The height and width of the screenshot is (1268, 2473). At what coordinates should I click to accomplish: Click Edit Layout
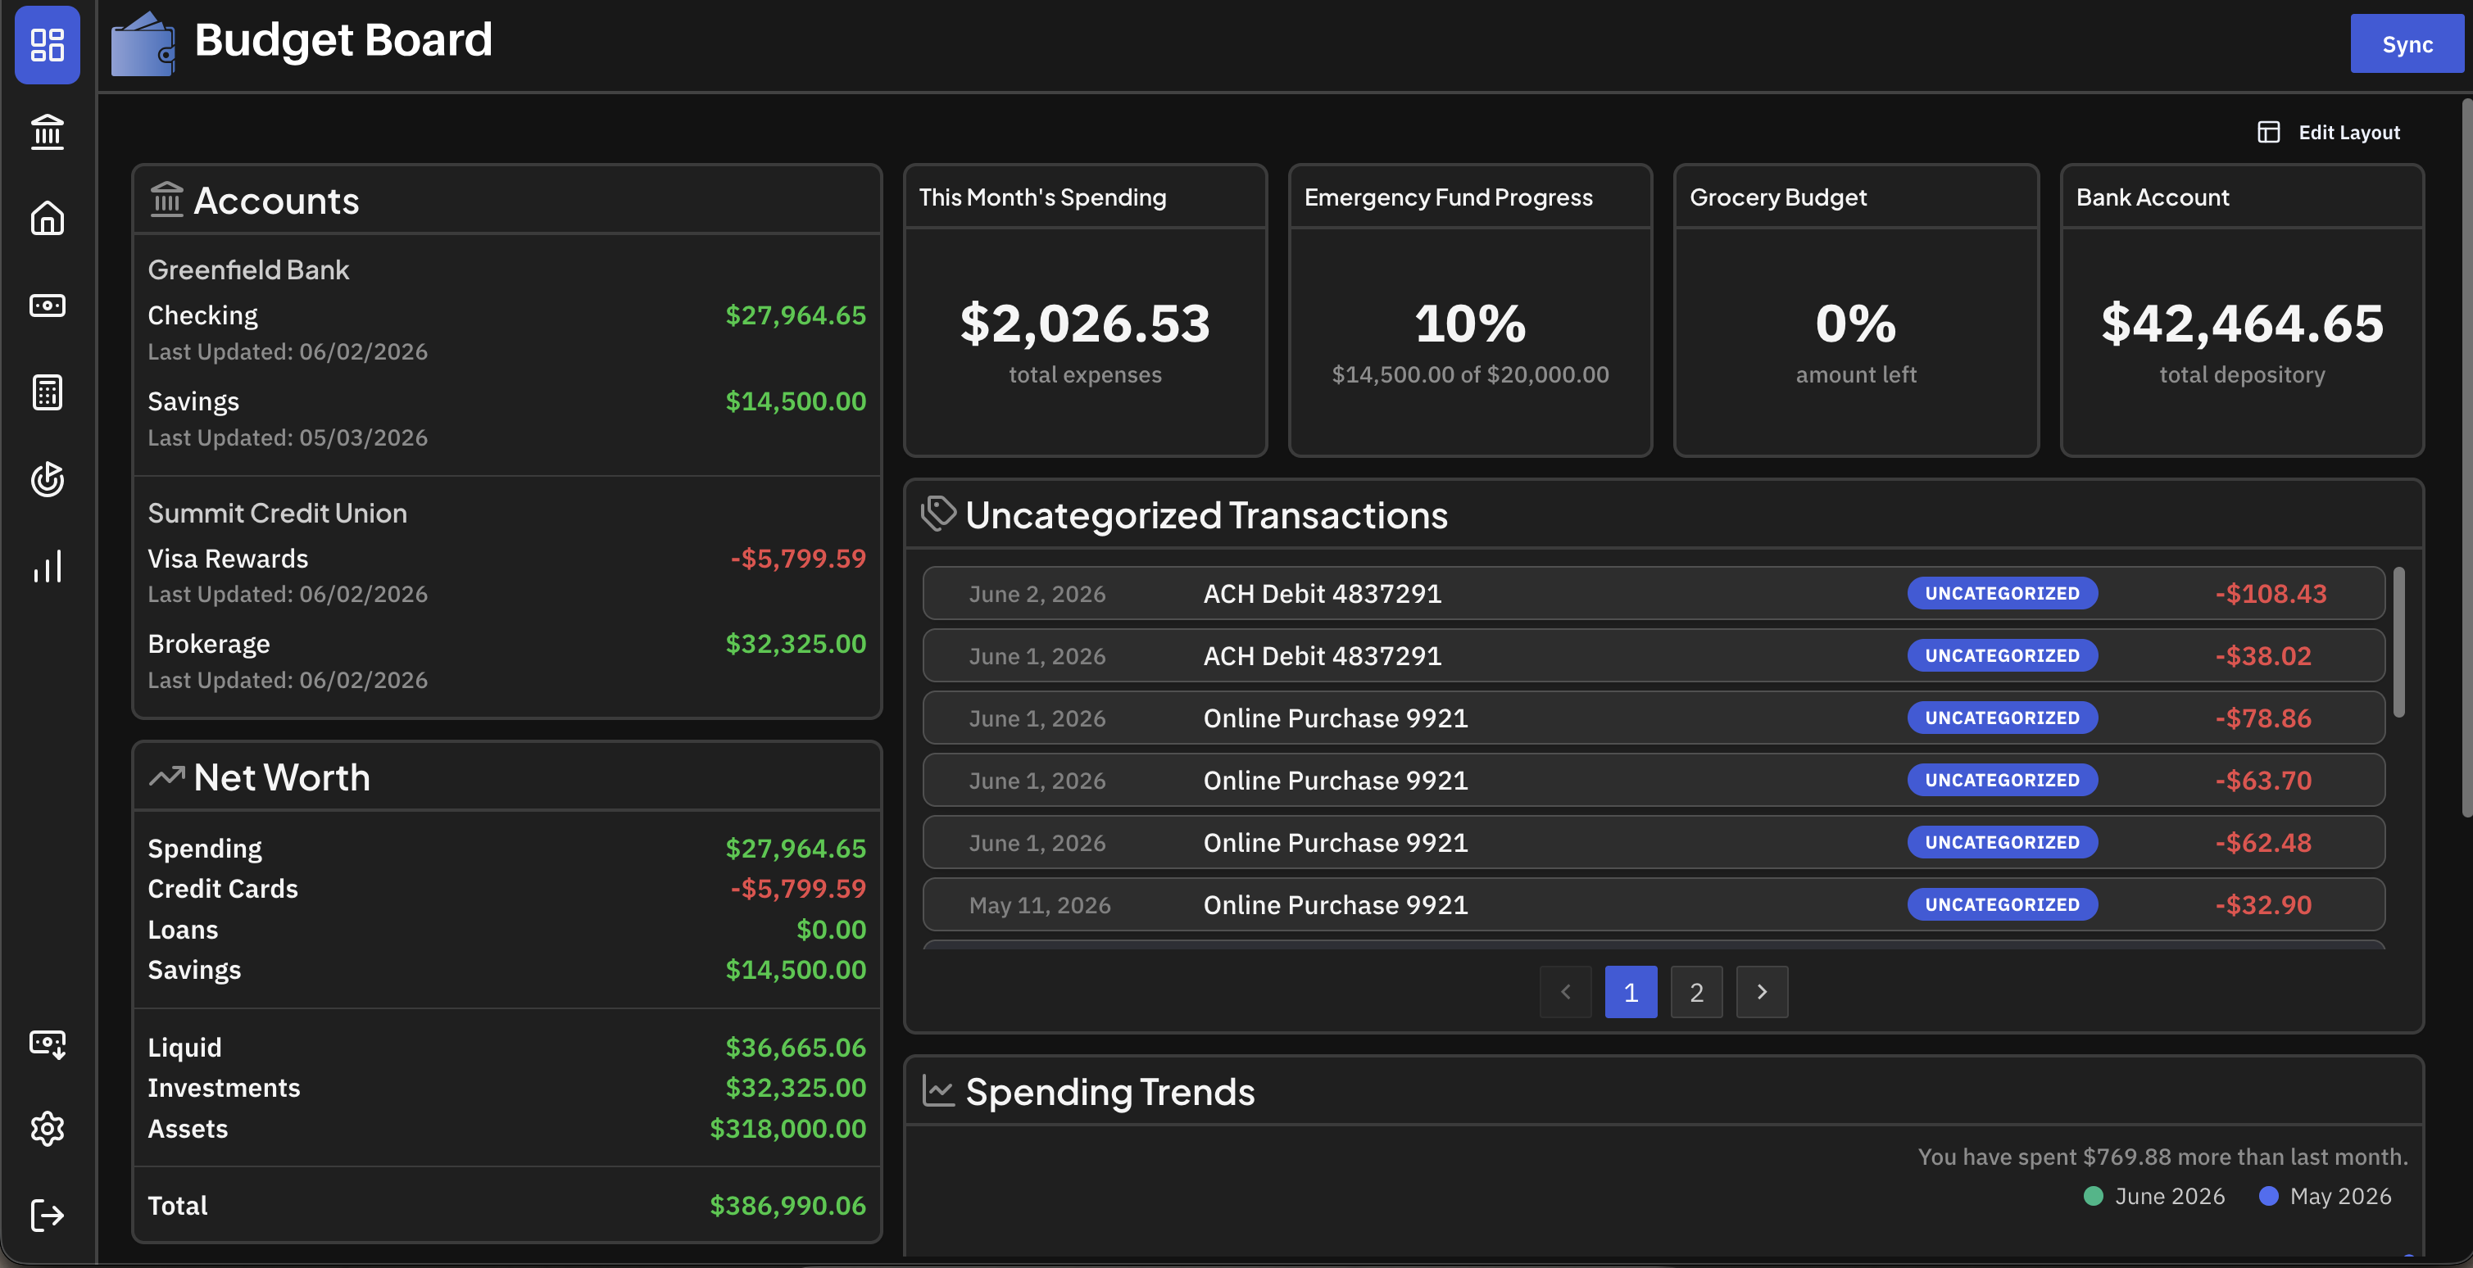click(x=2329, y=133)
